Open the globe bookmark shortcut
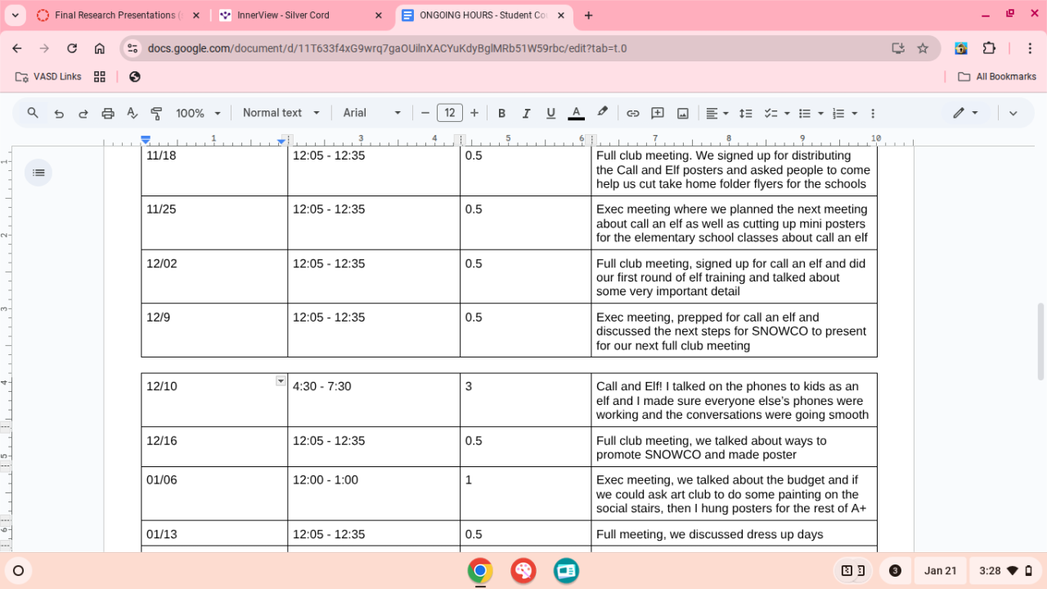This screenshot has width=1047, height=589. coord(135,77)
